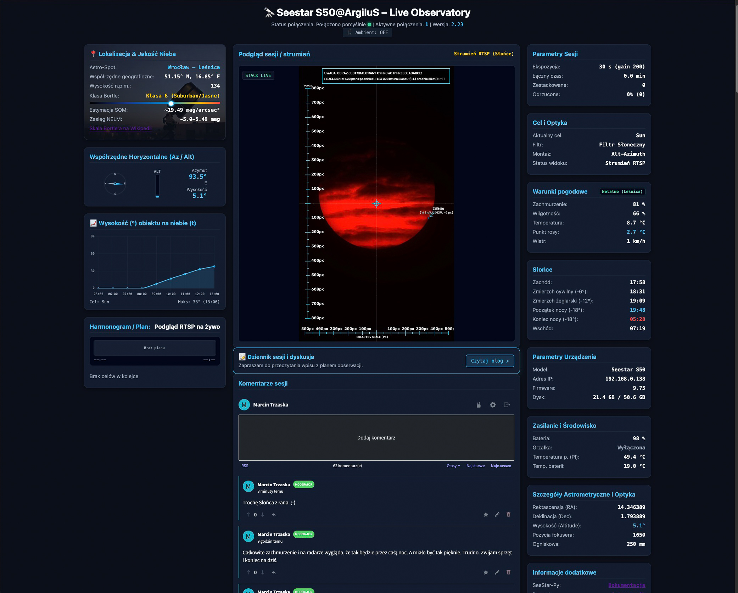Downvote the 'Trochę Słońca z rana' comment

(263, 515)
